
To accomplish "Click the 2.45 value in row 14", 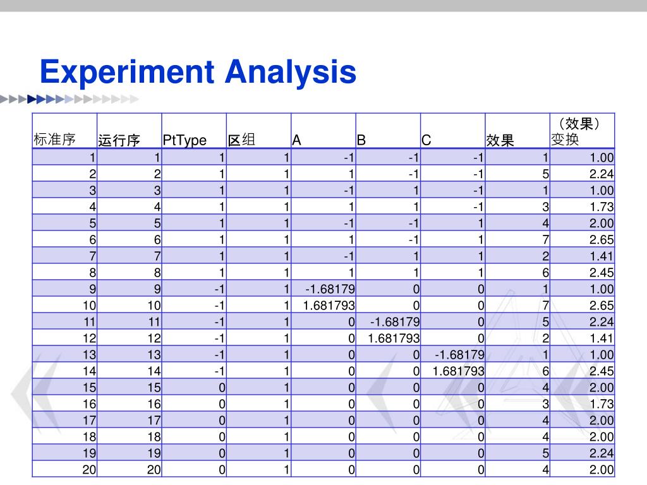I will [602, 371].
